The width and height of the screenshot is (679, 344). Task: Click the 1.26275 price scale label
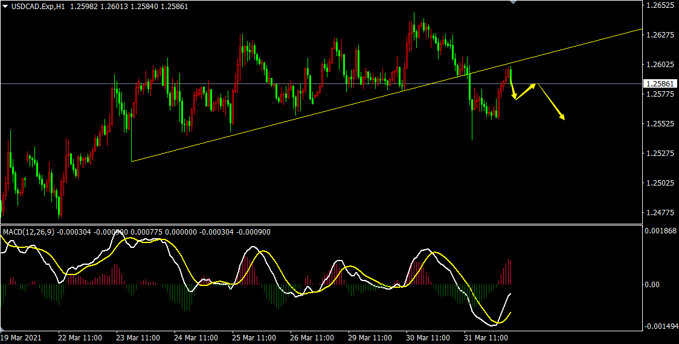coord(659,35)
